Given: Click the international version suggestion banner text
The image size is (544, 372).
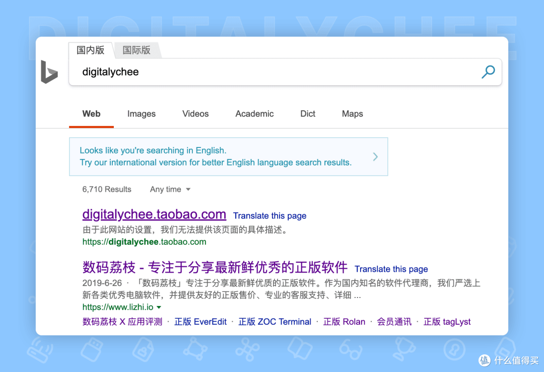Looking at the screenshot, I should [216, 157].
